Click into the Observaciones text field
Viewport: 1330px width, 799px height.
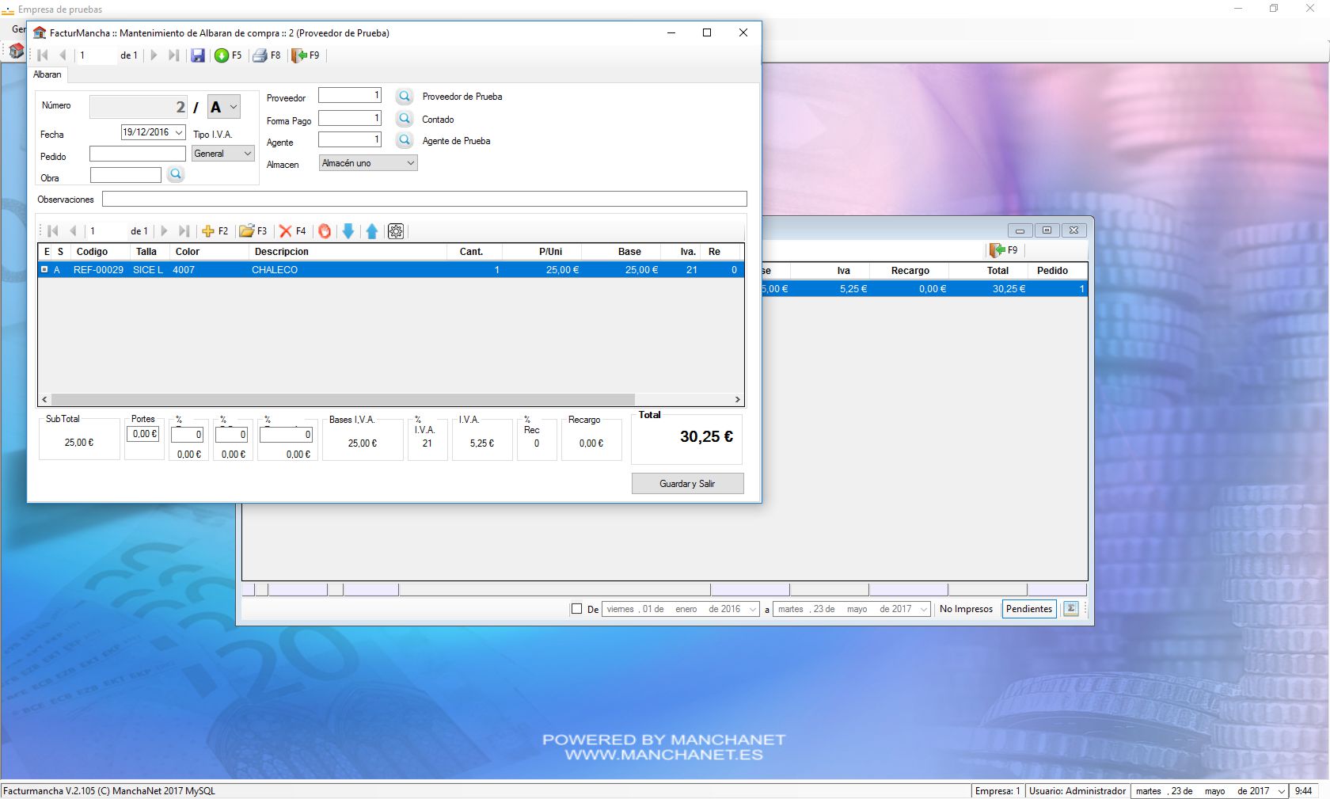[x=424, y=199]
